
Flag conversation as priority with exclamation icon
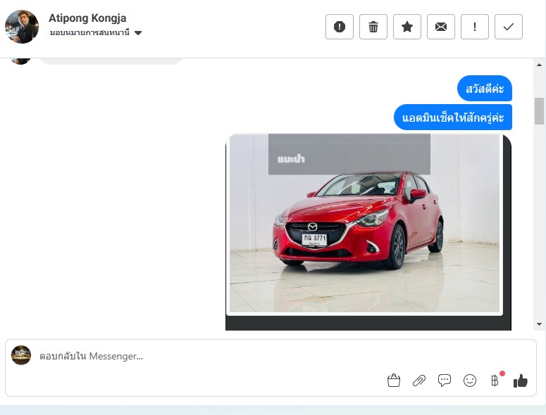point(475,27)
